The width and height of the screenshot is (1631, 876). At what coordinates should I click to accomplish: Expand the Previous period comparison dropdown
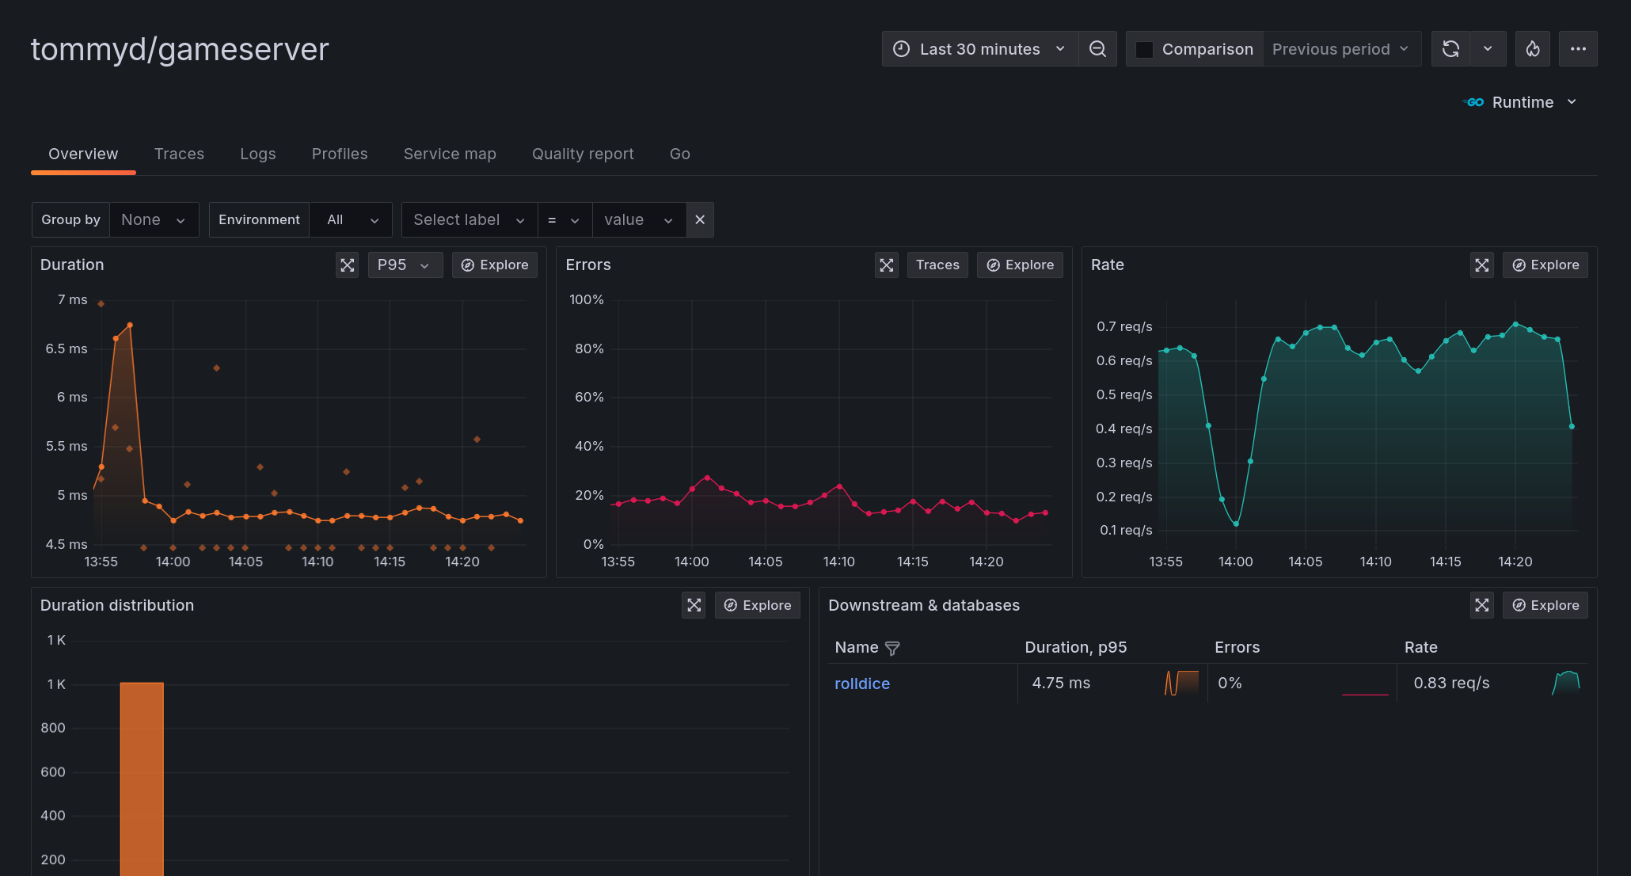pos(1341,50)
